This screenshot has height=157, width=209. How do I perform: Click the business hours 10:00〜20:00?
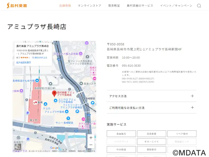pyautogui.click(x=131, y=58)
